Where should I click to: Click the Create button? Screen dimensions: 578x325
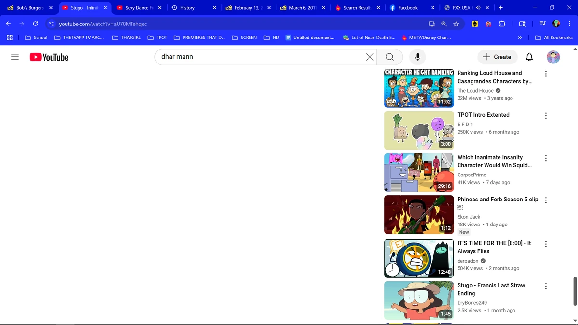(497, 57)
